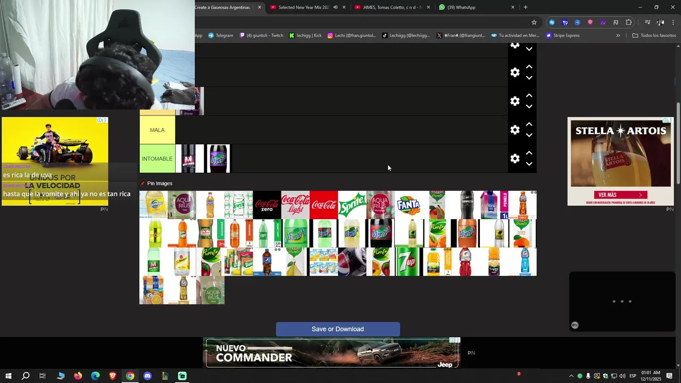Show hidden system tray icons
Image resolution: width=681 pixels, height=383 pixels.
coord(571,376)
